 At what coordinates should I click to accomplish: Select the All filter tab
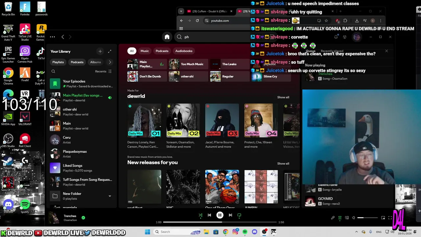coord(132,51)
